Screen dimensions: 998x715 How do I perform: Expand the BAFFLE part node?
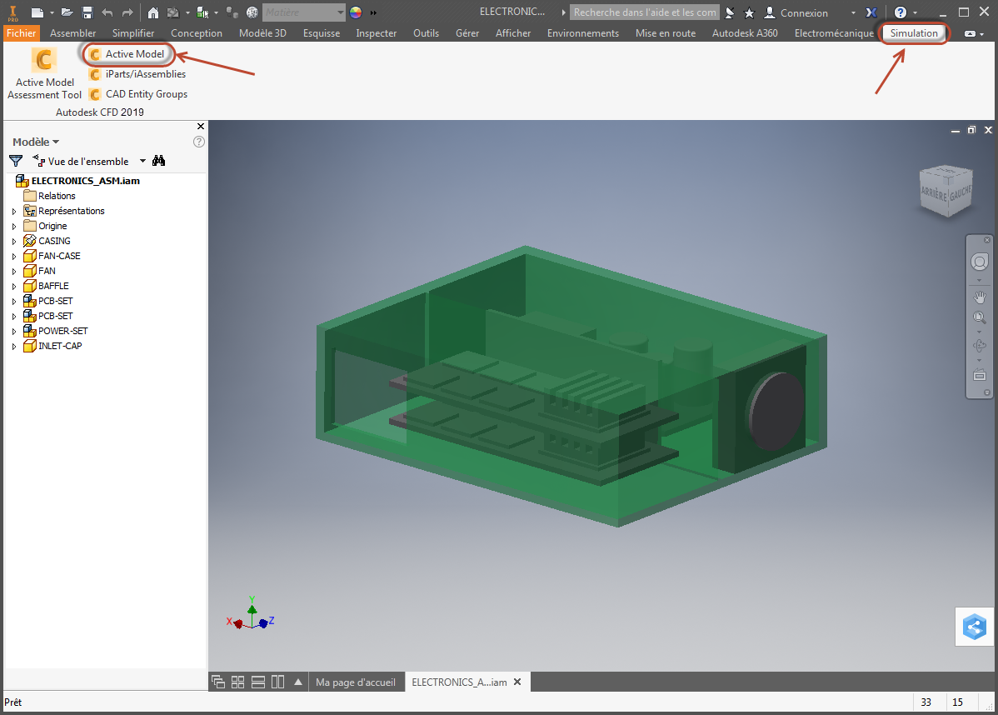[14, 286]
